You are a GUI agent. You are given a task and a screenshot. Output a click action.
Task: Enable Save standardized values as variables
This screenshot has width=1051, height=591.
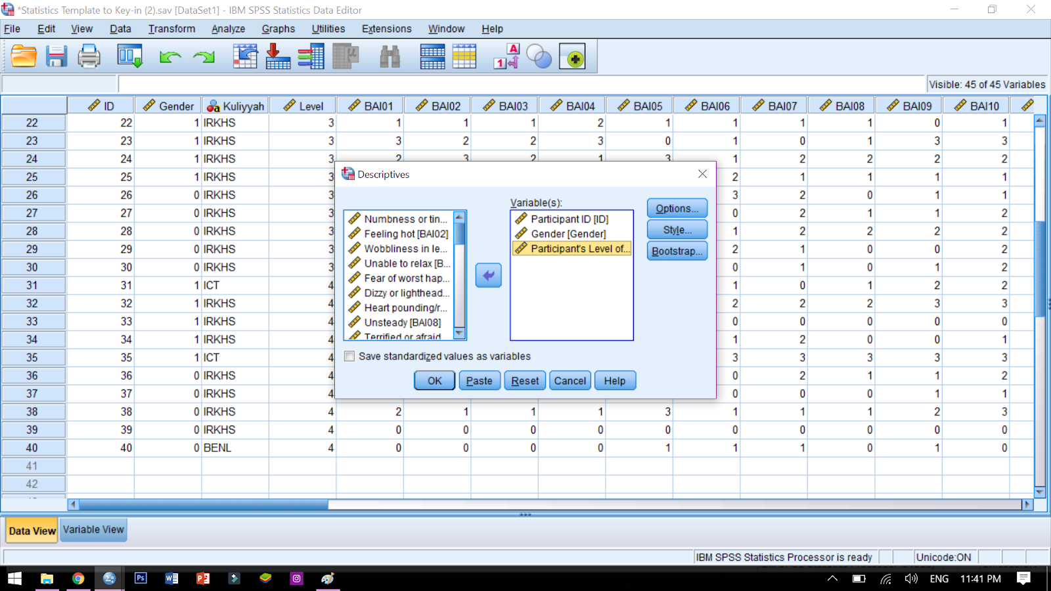[x=350, y=357]
